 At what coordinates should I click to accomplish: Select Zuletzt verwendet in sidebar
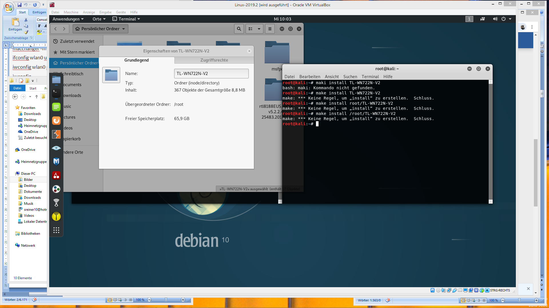point(77,41)
